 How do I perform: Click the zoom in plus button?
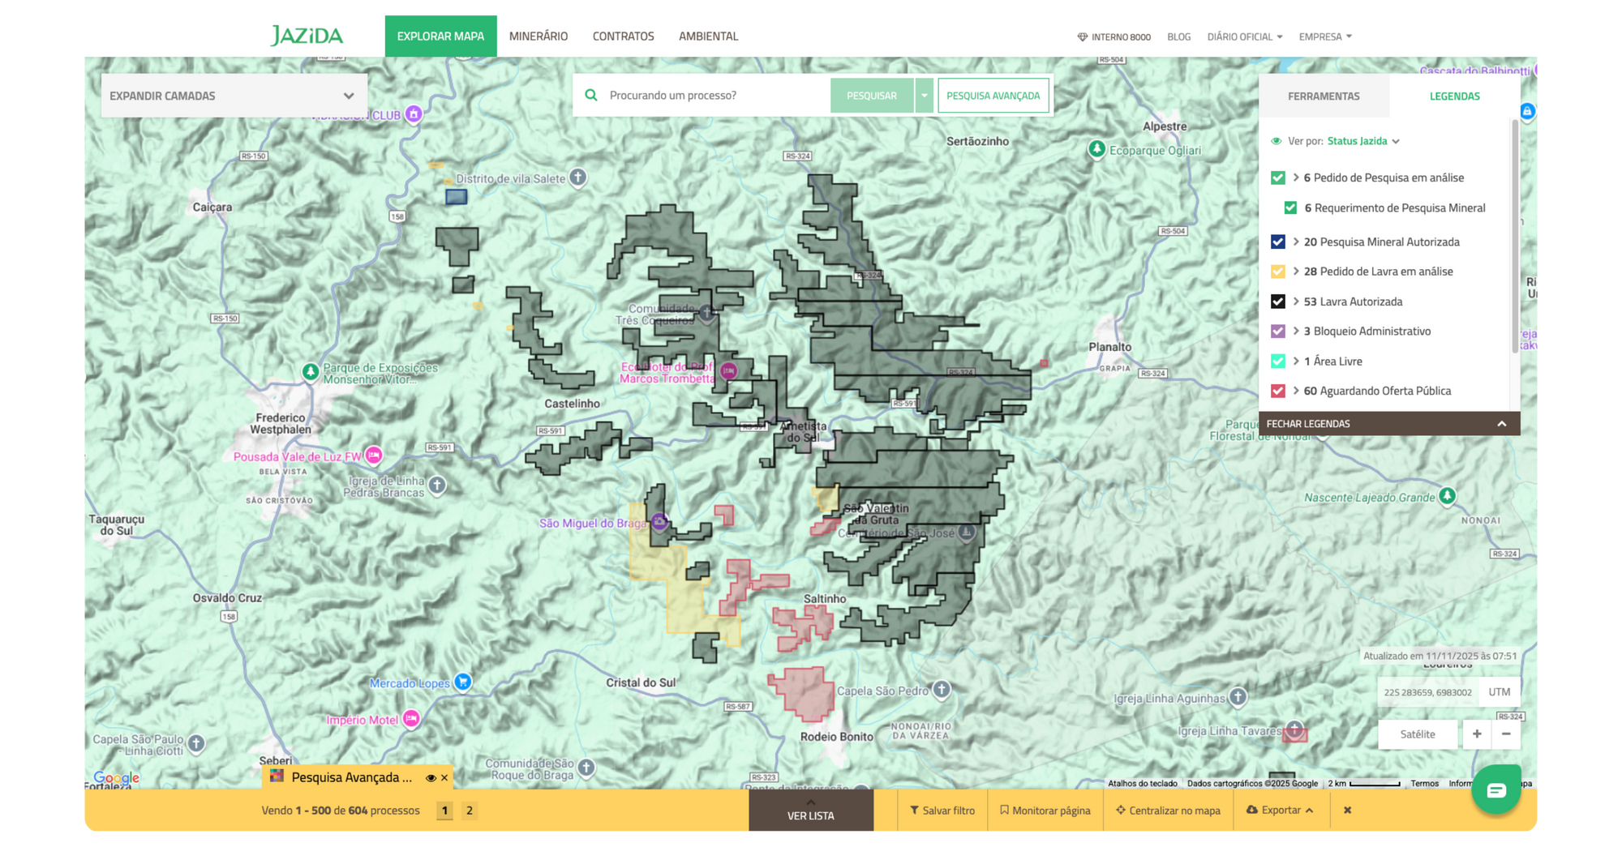(x=1477, y=734)
